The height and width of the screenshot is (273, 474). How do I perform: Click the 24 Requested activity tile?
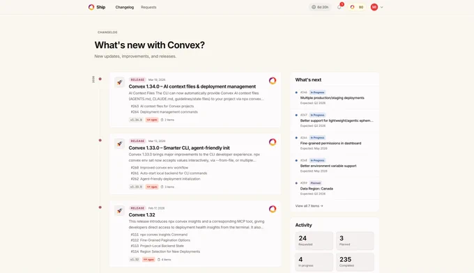tap(314, 241)
